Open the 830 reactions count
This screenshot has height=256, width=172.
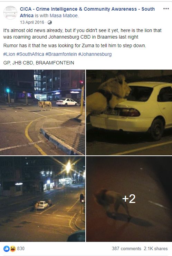pyautogui.click(x=21, y=248)
